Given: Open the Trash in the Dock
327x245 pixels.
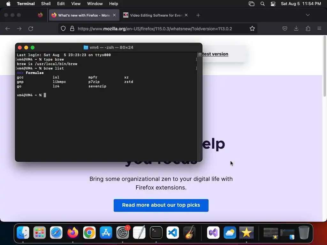Looking at the screenshot, I should (304, 233).
